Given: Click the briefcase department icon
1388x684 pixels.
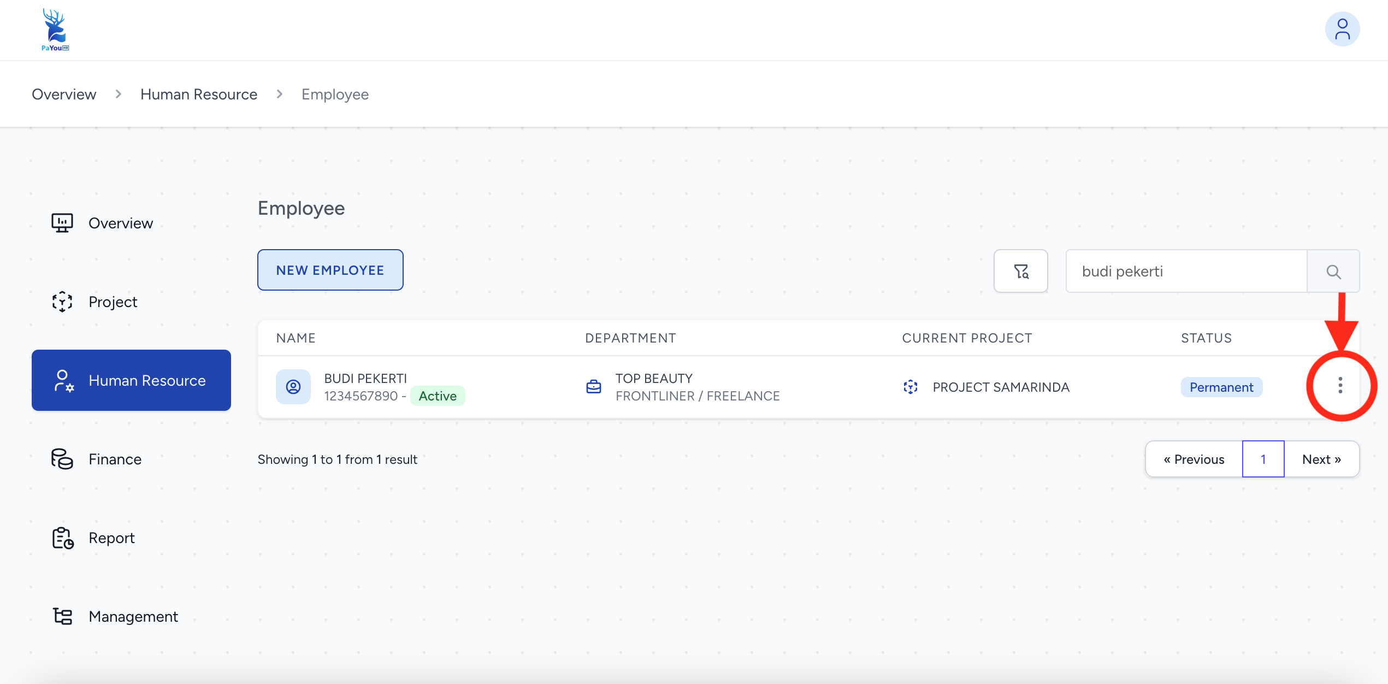Looking at the screenshot, I should click(594, 387).
